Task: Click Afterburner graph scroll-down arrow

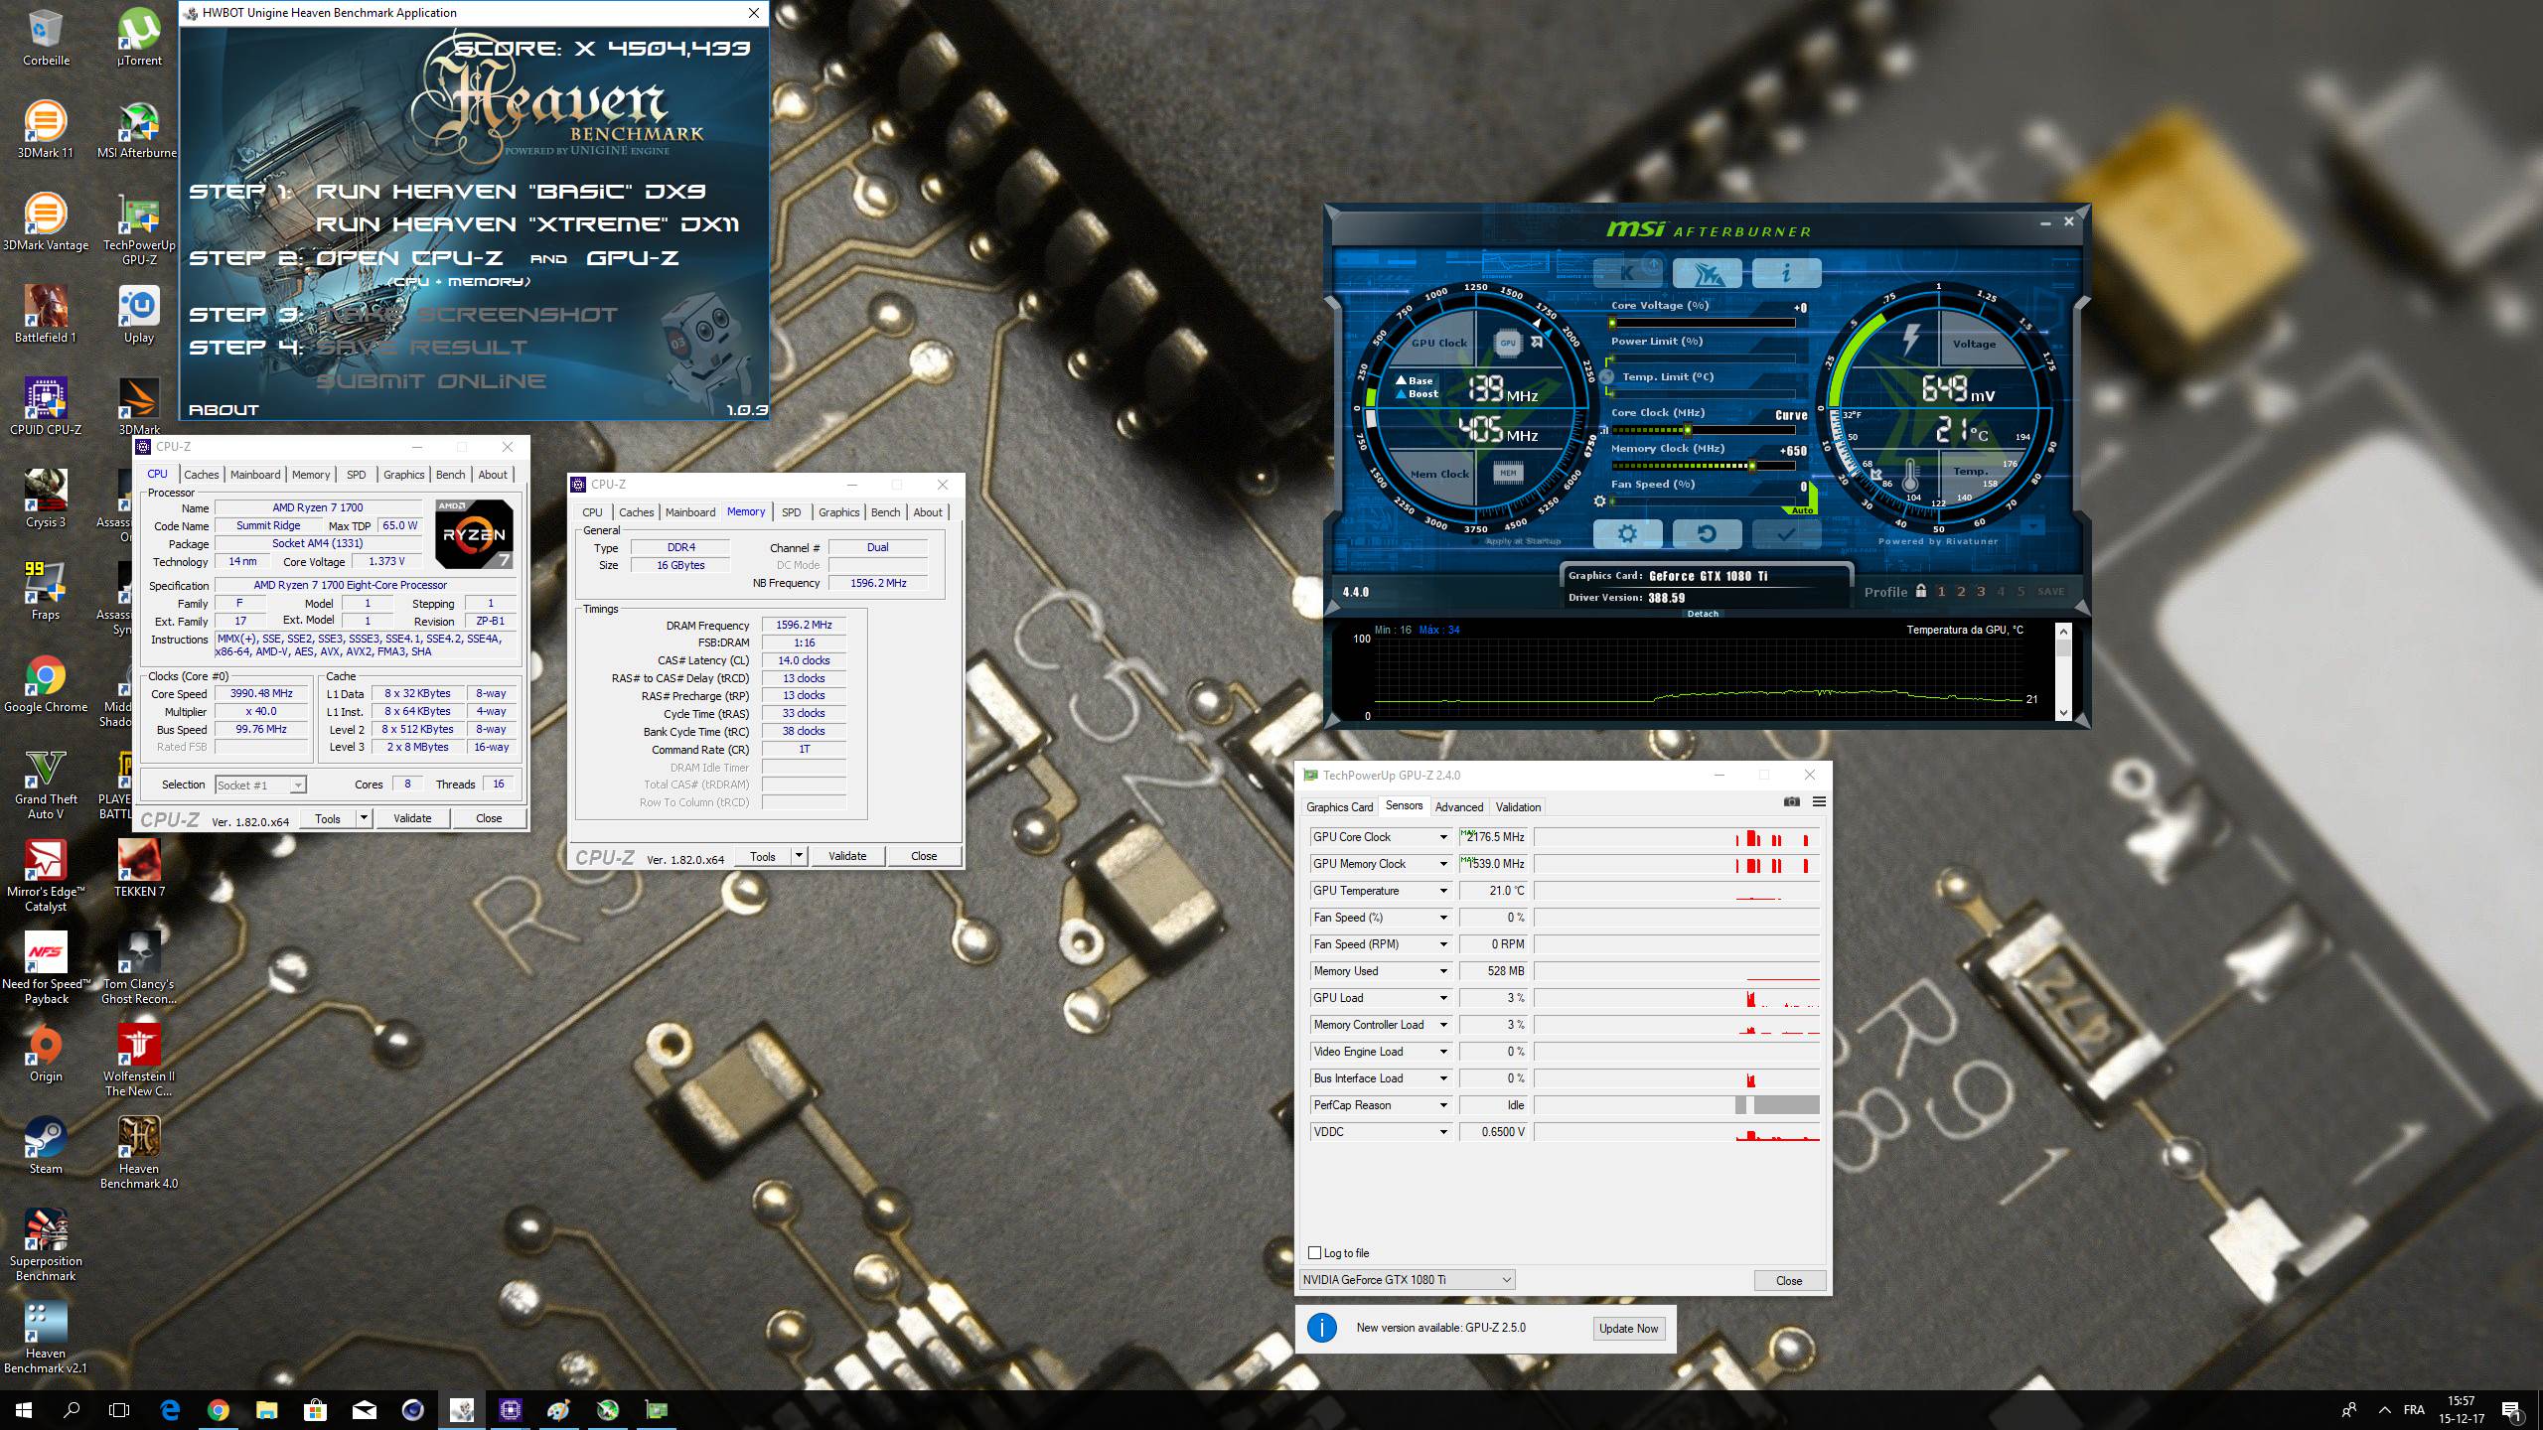Action: click(x=2063, y=712)
